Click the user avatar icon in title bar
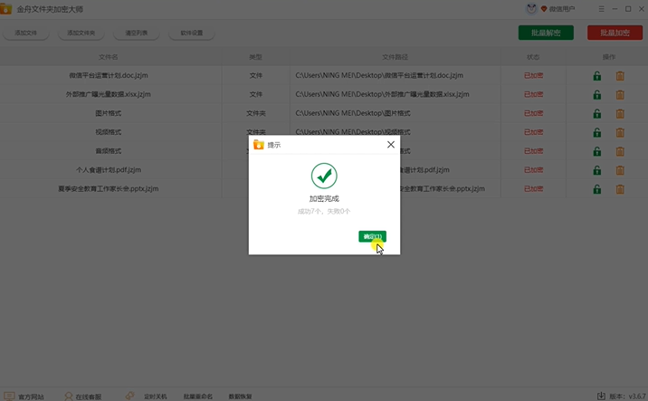This screenshot has width=648, height=401. 531,9
